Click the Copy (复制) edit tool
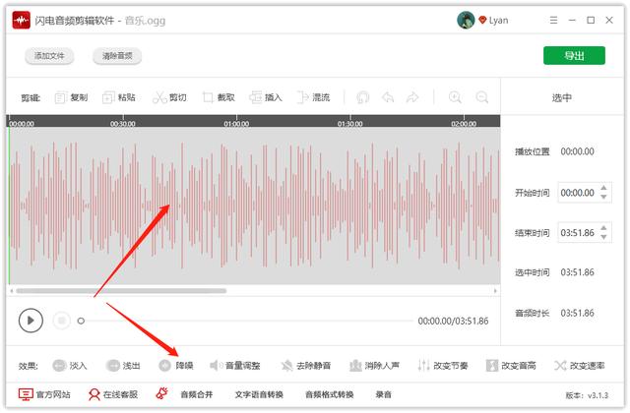This screenshot has height=413, width=630. pos(71,97)
